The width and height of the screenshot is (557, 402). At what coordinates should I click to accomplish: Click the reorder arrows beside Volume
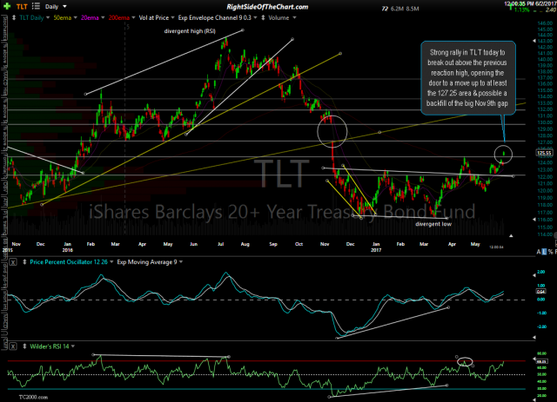pos(263,17)
